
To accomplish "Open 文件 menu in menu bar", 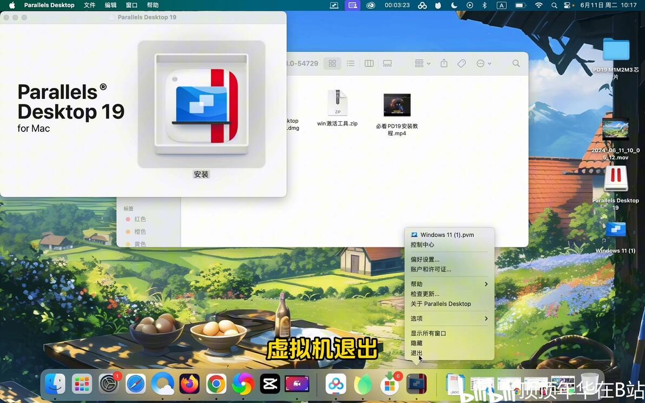I will click(x=89, y=5).
